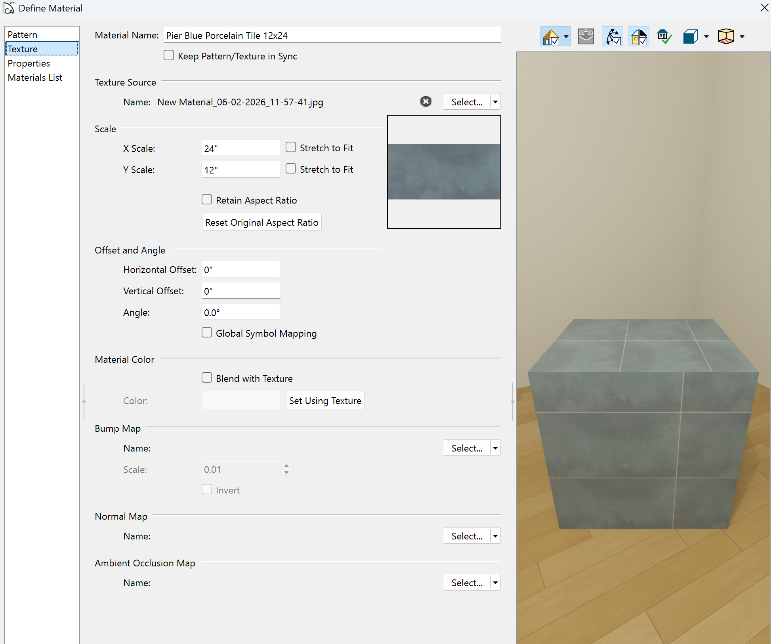The width and height of the screenshot is (771, 644).
Task: Open the Materials List panel
Action: click(35, 78)
